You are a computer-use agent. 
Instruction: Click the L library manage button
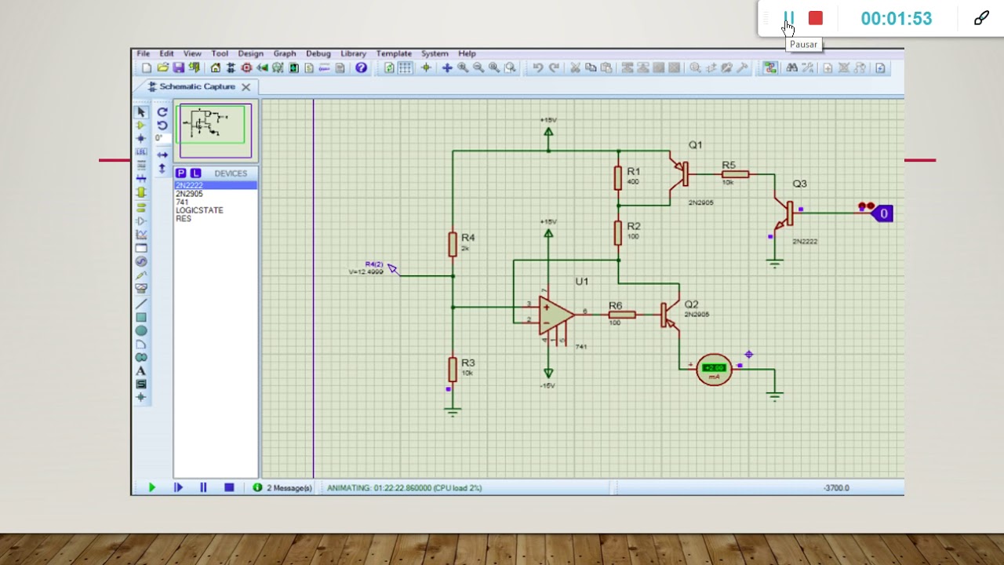coord(195,173)
